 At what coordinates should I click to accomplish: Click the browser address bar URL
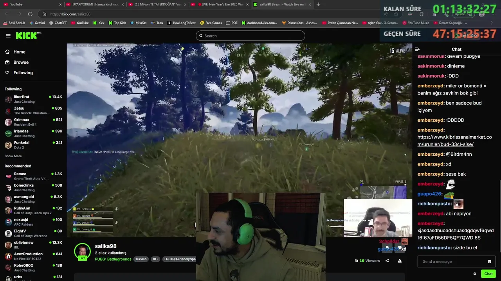point(70,14)
